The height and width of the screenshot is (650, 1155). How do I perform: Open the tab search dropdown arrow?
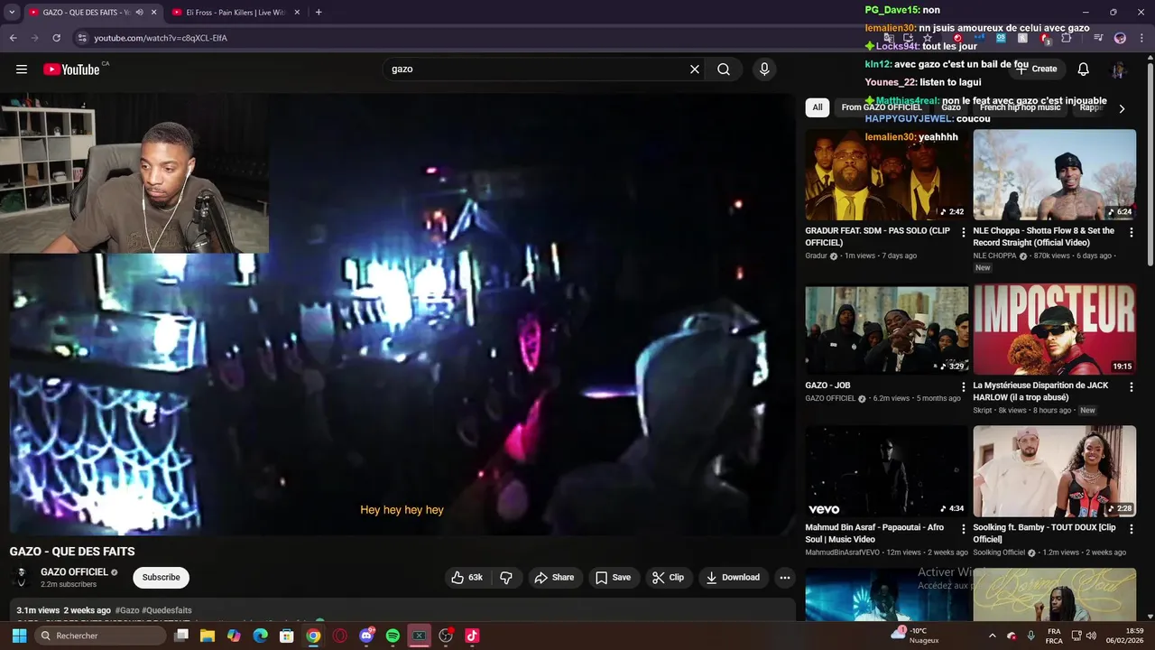click(x=12, y=13)
